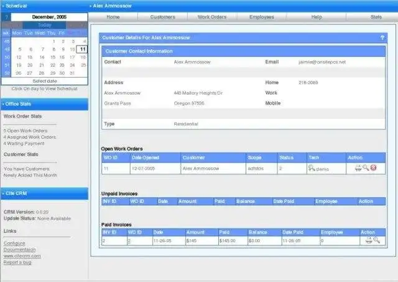Click paid invoice date 11-26-05 in Date column

(169, 240)
